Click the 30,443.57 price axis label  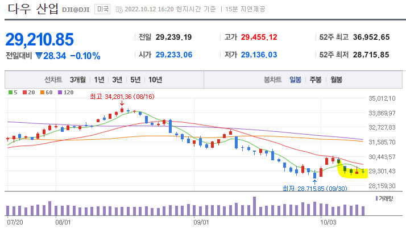(382, 157)
